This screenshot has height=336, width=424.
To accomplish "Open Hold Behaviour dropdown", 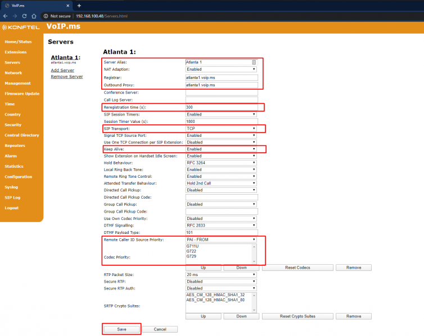I will point(221,163).
